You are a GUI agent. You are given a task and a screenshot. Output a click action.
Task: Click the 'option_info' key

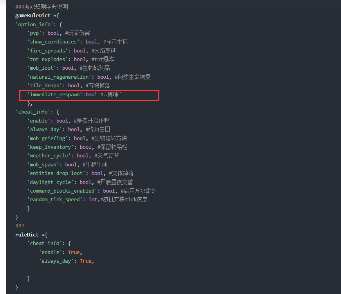click(x=34, y=25)
